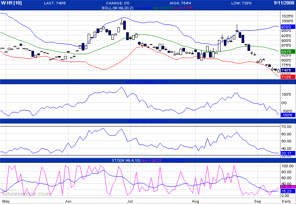Select the 900'0 price axis label

tap(286, 41)
